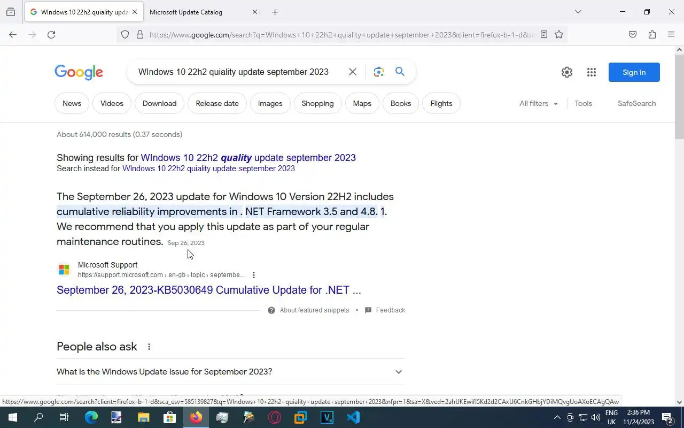Open People also ask options menu
The width and height of the screenshot is (684, 428).
(x=149, y=347)
